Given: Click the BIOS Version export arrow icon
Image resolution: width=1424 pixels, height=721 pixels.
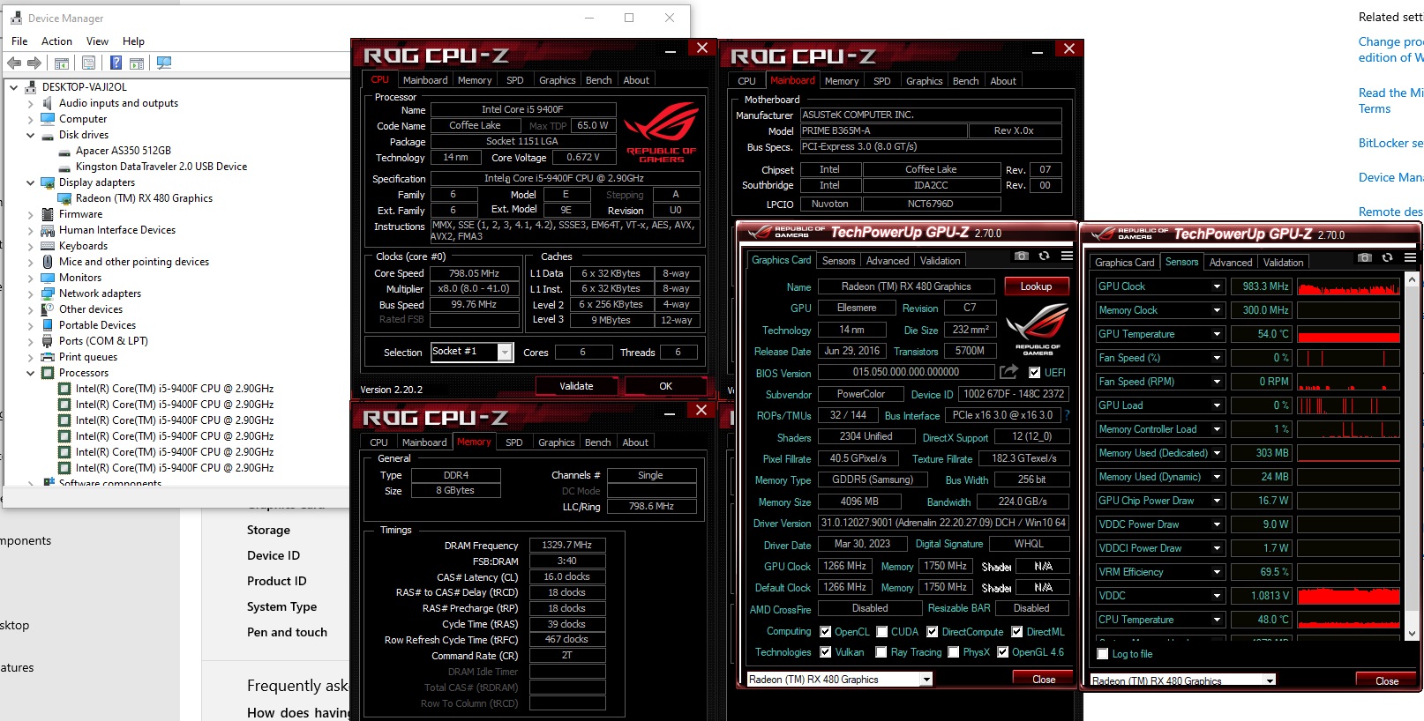Looking at the screenshot, I should [1008, 372].
